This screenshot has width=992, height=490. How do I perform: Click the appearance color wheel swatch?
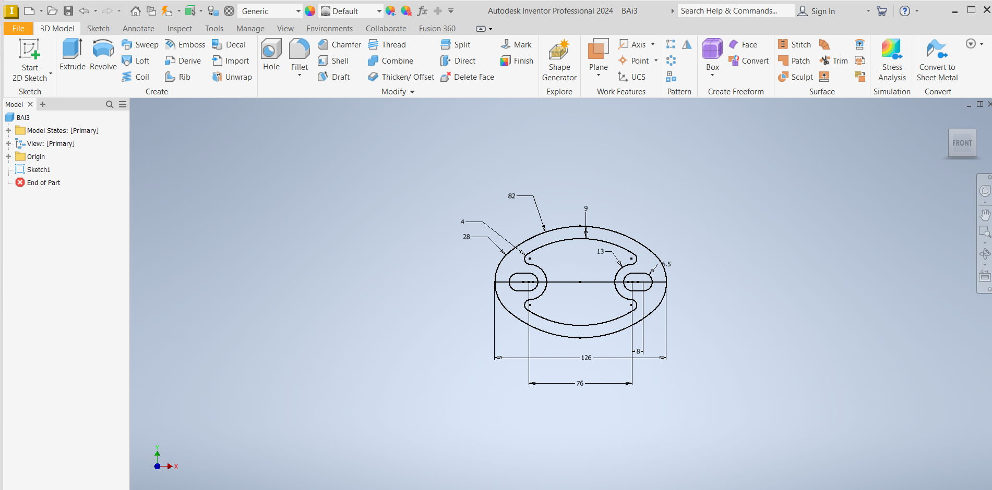pos(310,11)
